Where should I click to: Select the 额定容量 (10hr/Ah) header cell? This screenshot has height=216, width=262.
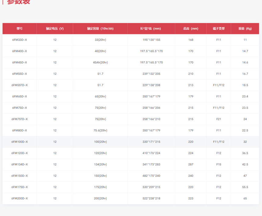coord(100,29)
